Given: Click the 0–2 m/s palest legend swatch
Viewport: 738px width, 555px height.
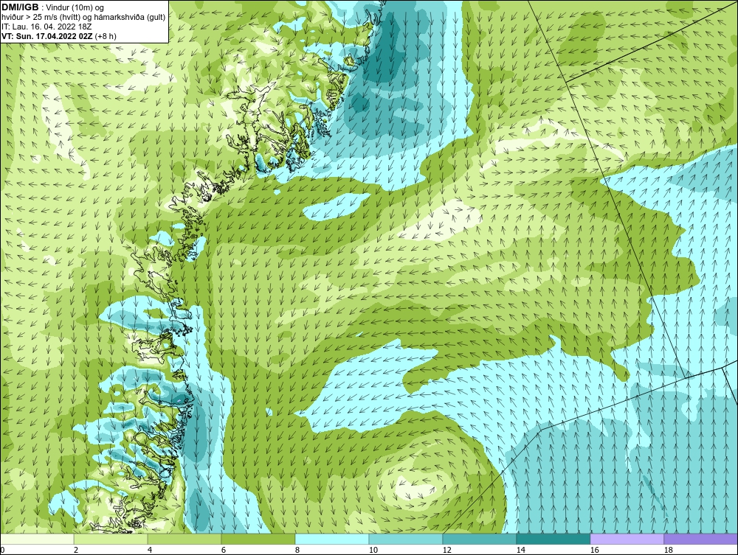Looking at the screenshot, I should [37, 539].
